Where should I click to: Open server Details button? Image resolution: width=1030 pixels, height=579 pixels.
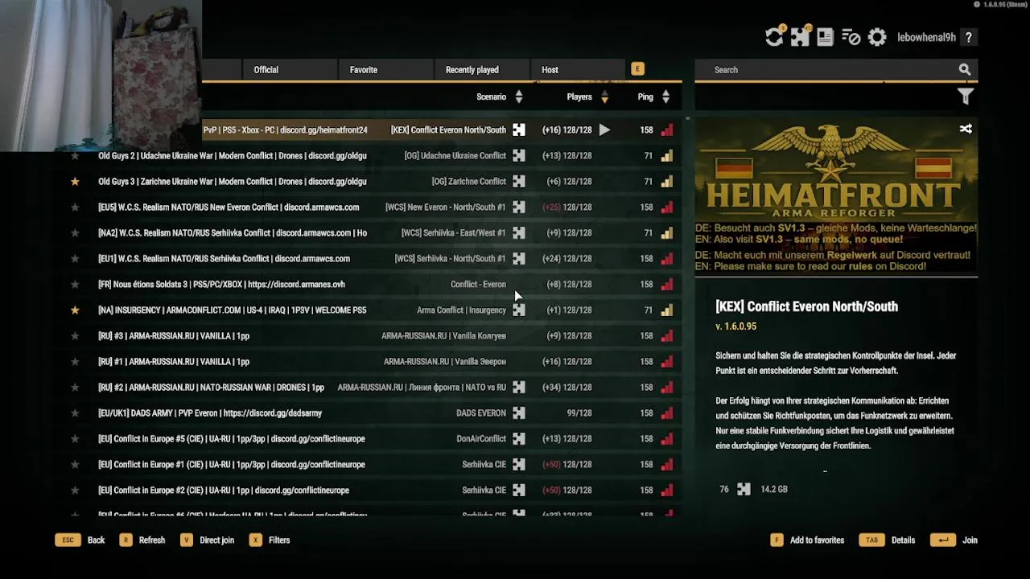point(888,540)
